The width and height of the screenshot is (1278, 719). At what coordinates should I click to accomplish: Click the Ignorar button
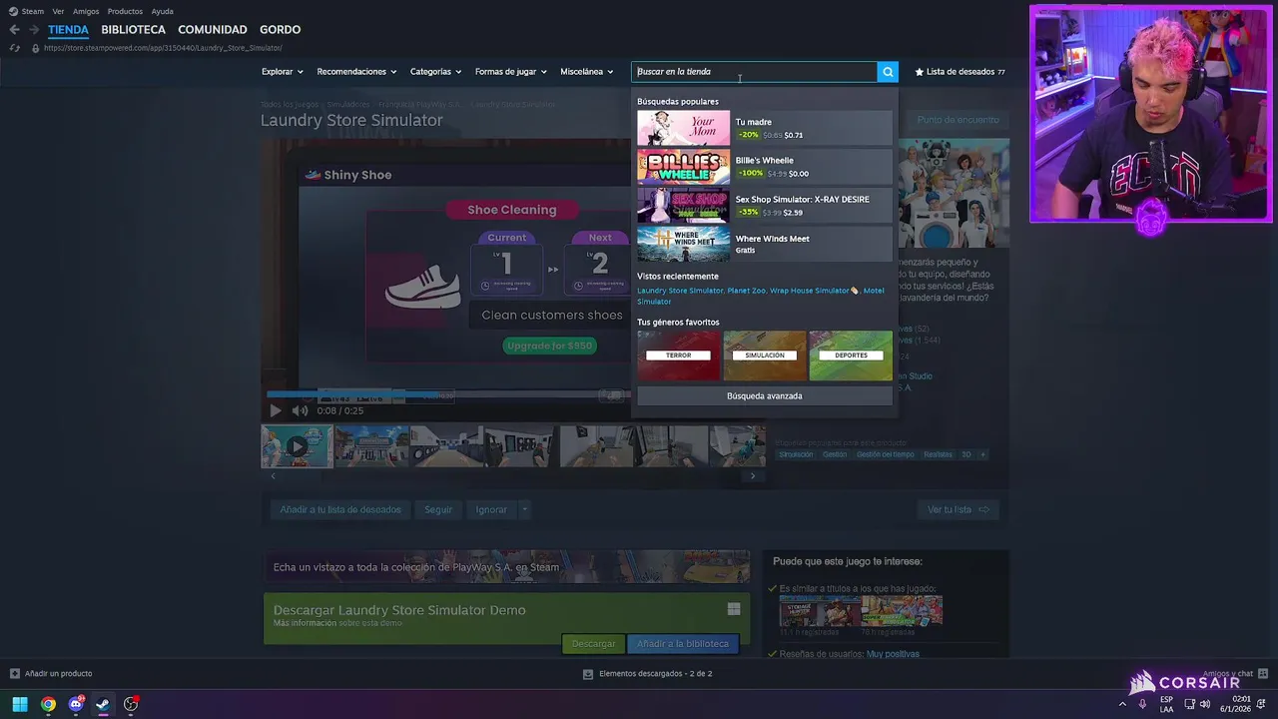(x=491, y=509)
